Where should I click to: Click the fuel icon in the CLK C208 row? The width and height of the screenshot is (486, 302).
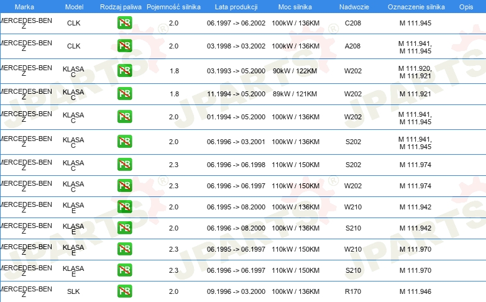[124, 22]
